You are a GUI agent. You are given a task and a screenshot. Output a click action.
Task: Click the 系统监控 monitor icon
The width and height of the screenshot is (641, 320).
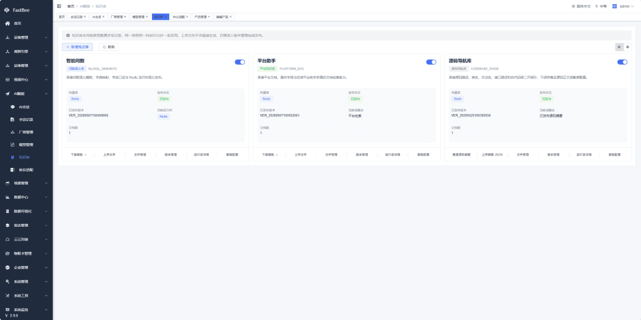pyautogui.click(x=7, y=309)
